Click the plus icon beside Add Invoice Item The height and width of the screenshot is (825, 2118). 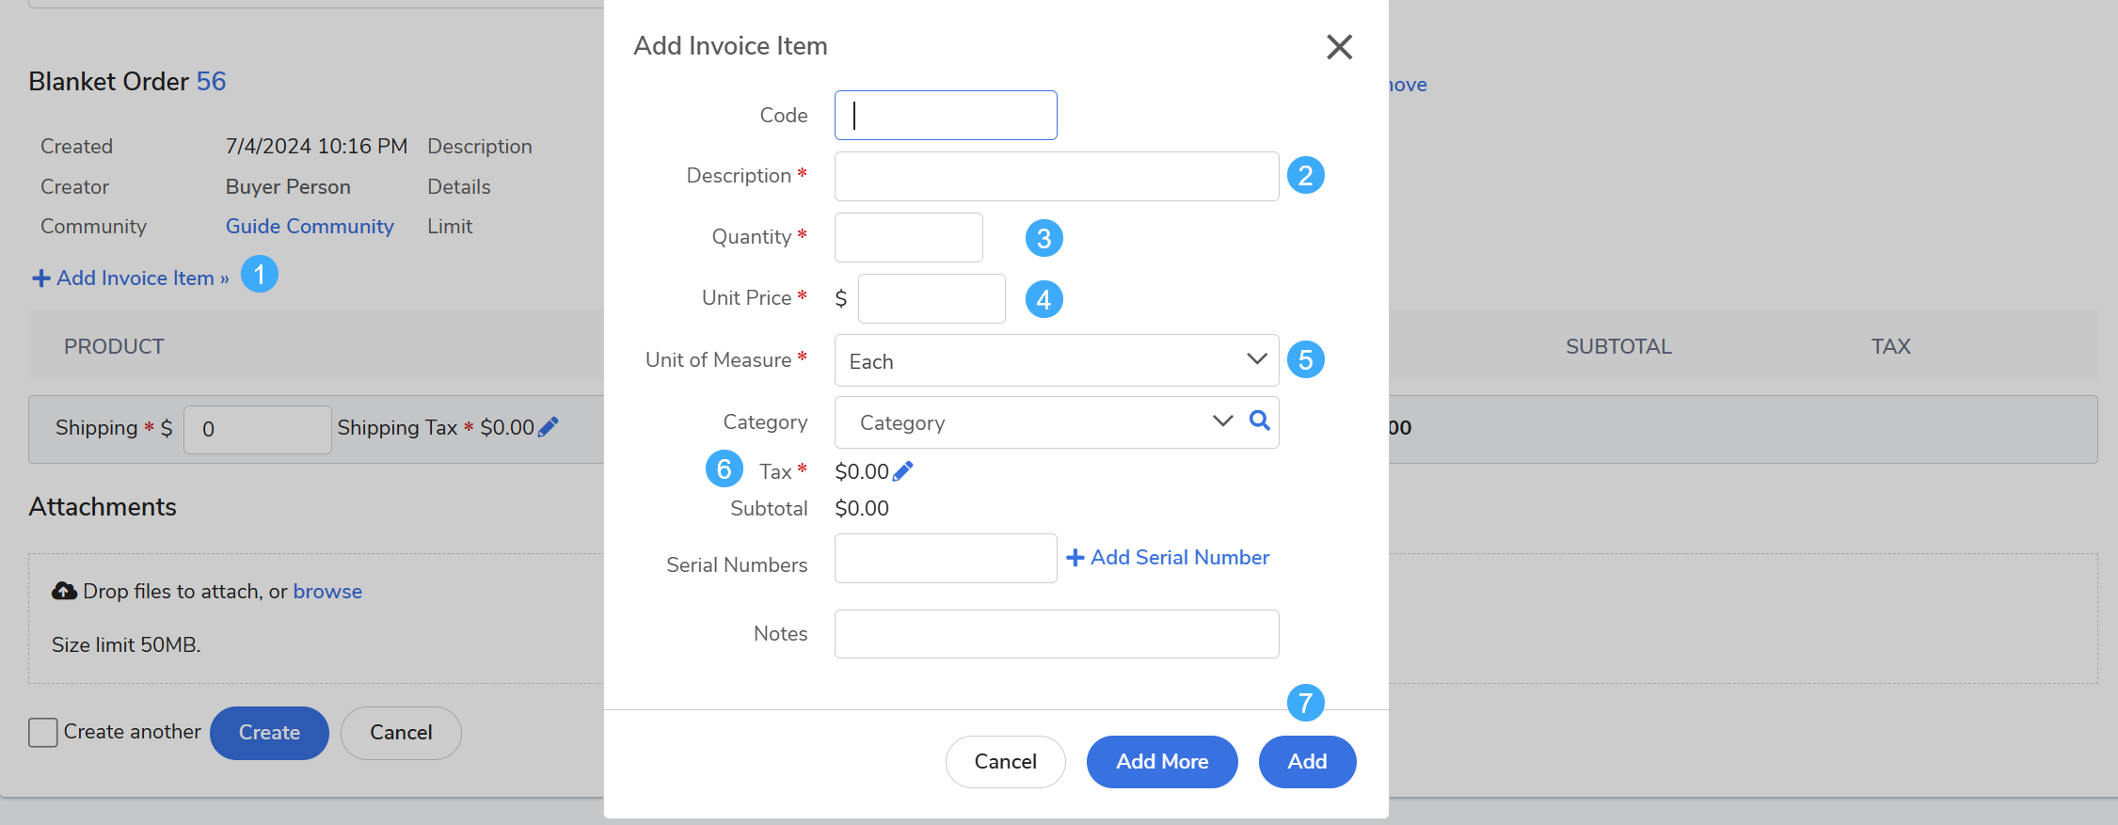pyautogui.click(x=41, y=278)
